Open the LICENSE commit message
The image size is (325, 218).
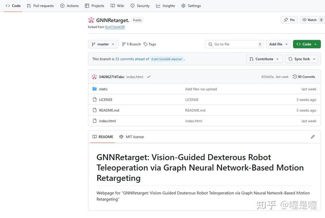(192, 100)
